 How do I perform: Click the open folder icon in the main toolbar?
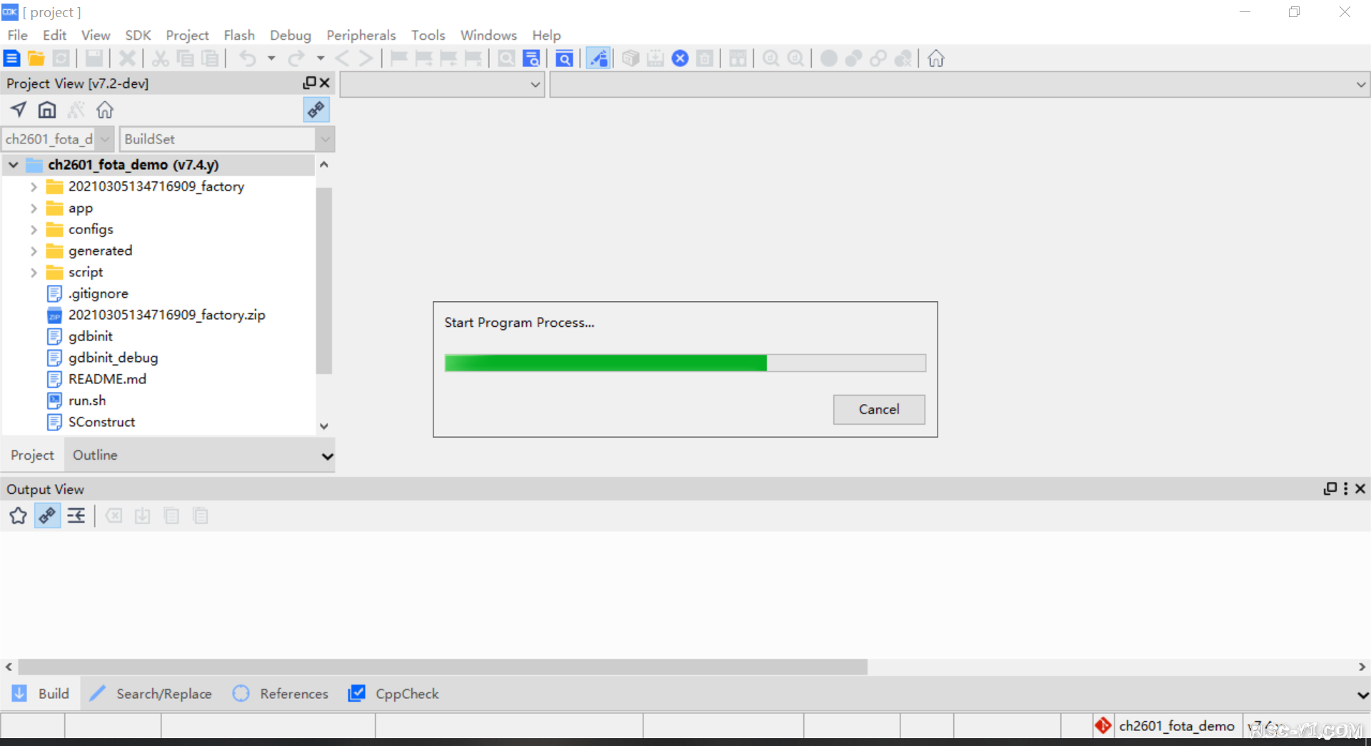36,59
